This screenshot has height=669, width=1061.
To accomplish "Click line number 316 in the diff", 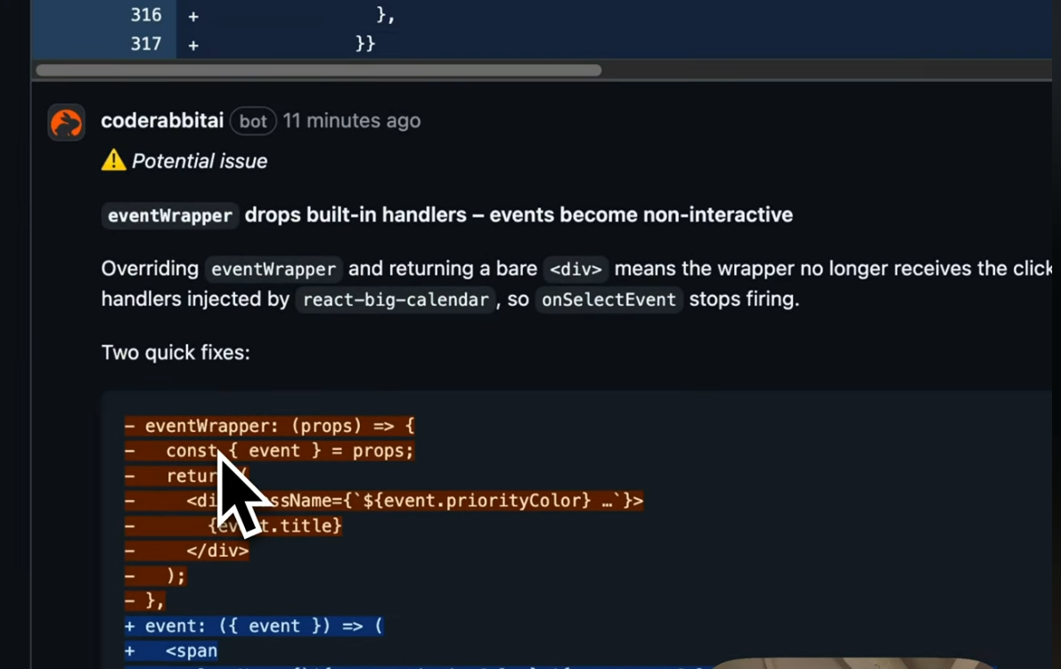I will (145, 14).
